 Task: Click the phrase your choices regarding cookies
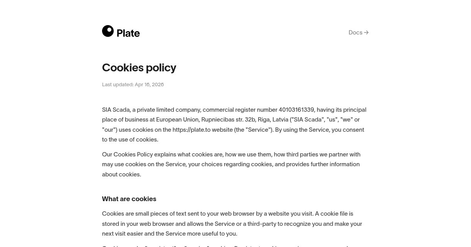230,164
